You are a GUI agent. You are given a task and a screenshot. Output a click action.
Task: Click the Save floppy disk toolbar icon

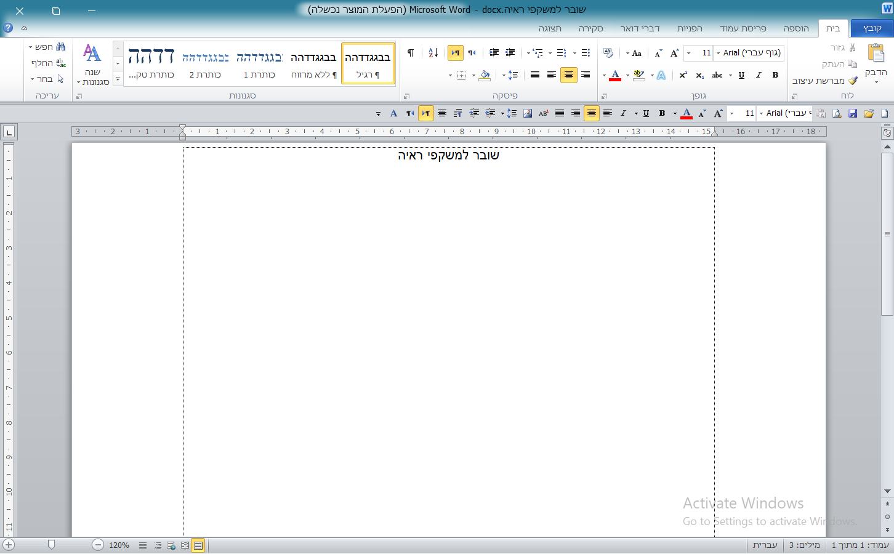[x=853, y=113]
